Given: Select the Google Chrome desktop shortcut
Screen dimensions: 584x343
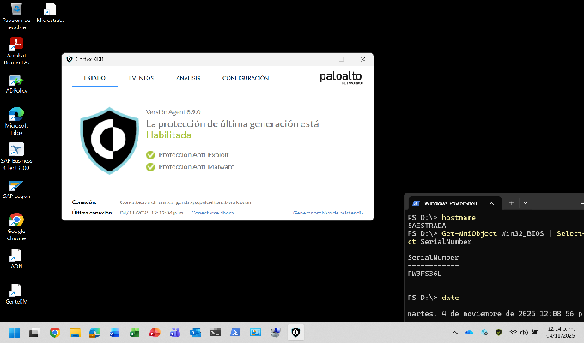Looking at the screenshot, I should [x=16, y=227].
